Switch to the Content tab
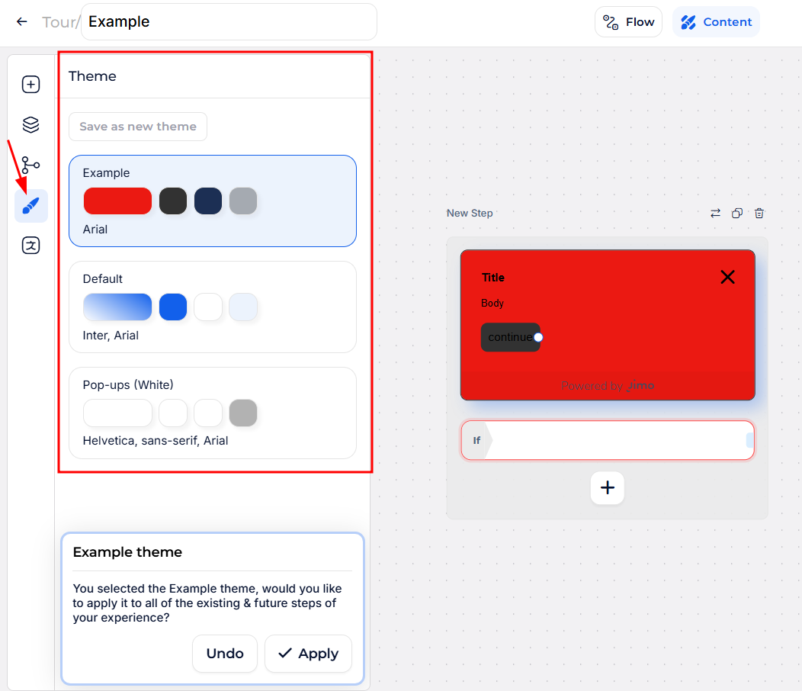Viewport: 802px width, 691px height. [x=716, y=22]
